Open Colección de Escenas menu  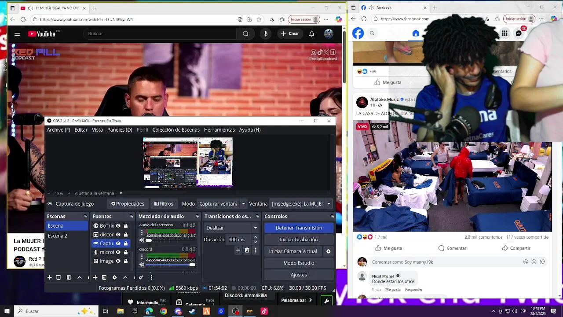coord(176,130)
